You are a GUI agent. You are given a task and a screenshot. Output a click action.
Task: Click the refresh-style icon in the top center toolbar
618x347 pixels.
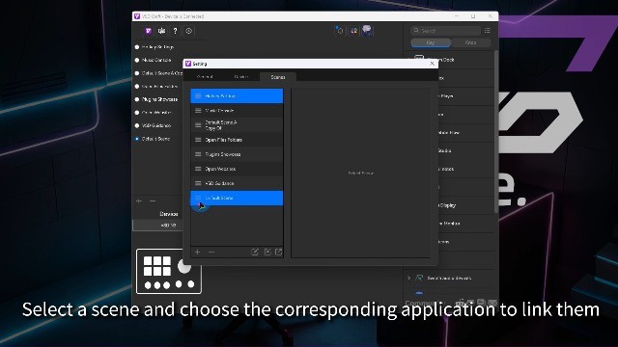click(340, 31)
